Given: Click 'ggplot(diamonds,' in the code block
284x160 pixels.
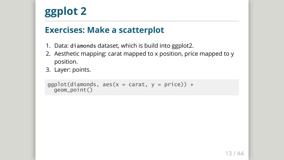Looking at the screenshot, I should coord(73,84).
